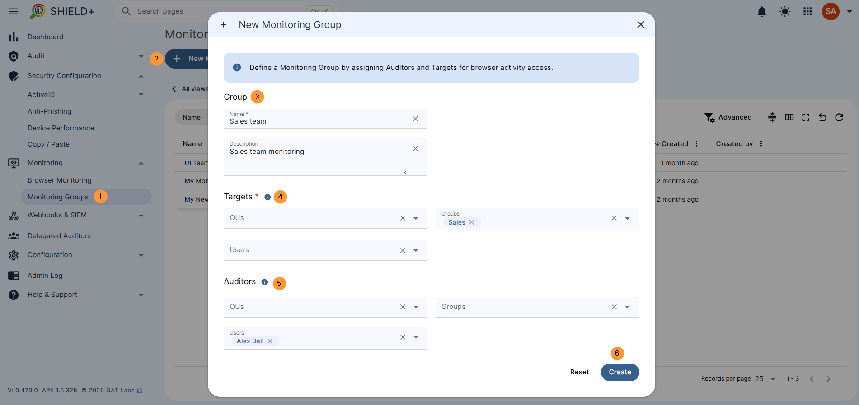Open the Advanced filter icon
This screenshot has width=859, height=405.
click(x=709, y=117)
